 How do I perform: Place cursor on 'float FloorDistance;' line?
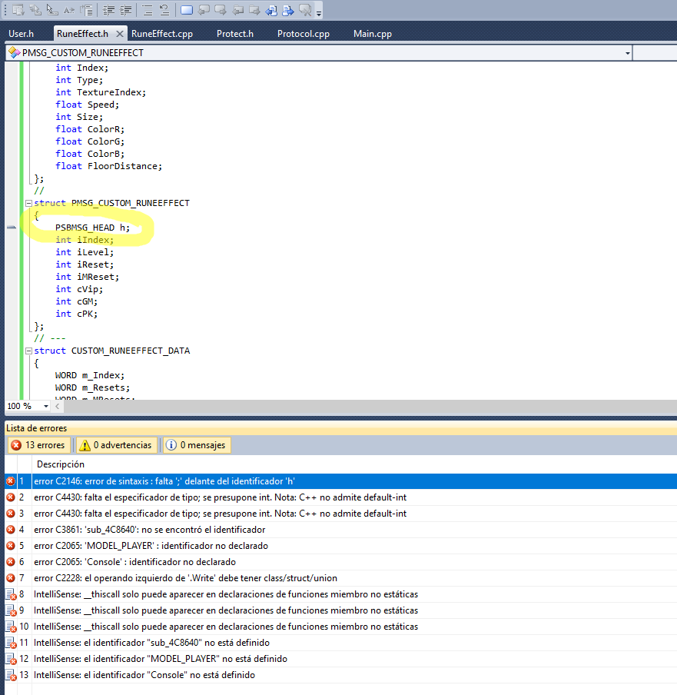coord(108,166)
